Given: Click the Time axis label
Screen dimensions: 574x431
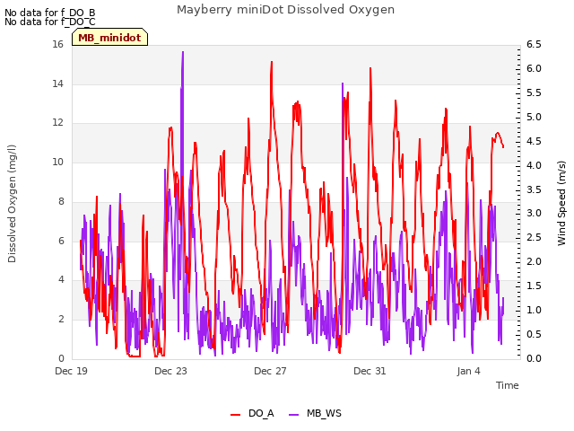Looking at the screenshot, I should [507, 385].
